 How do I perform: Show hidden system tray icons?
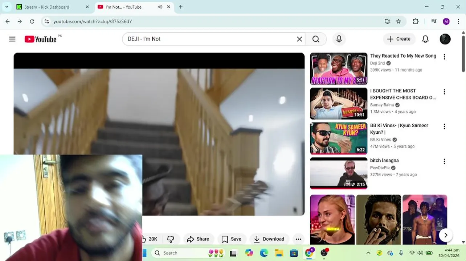coord(368,253)
